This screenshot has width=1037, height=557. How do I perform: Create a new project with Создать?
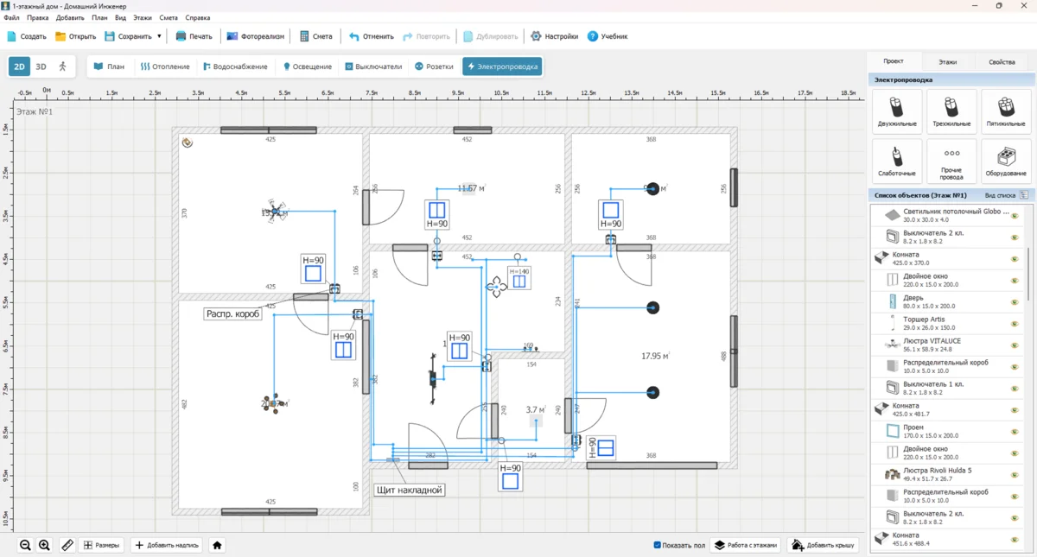27,36
